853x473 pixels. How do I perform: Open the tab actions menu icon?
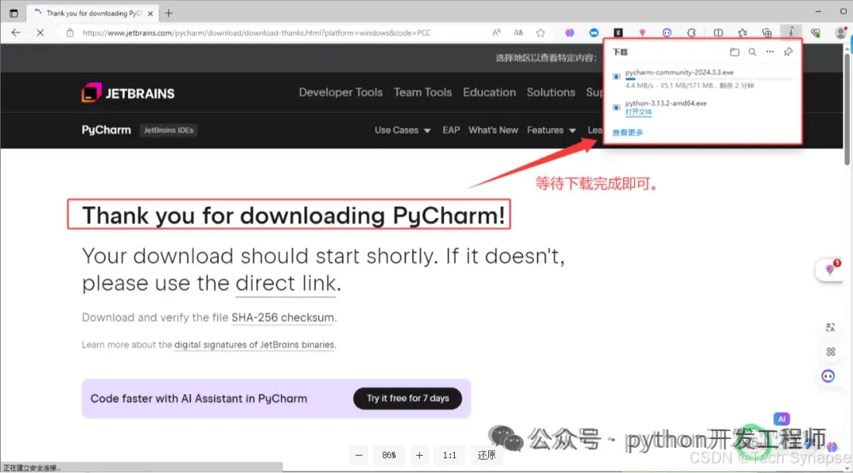[13, 13]
